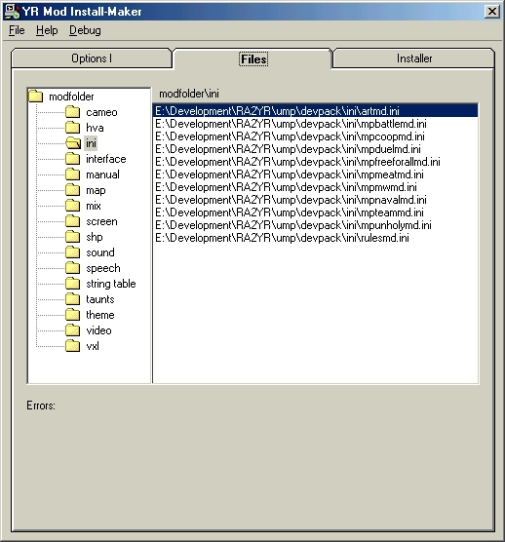Click the string table folder icon
Image resolution: width=505 pixels, height=542 pixels.
72,284
